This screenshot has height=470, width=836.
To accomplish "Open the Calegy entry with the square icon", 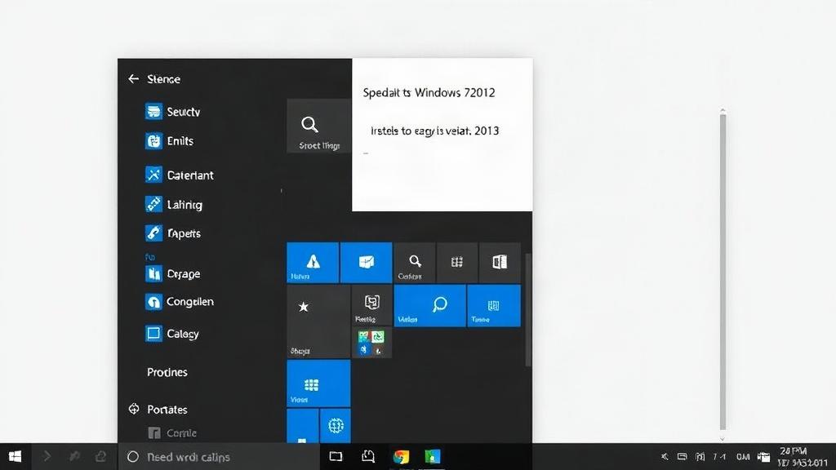I will (x=171, y=334).
